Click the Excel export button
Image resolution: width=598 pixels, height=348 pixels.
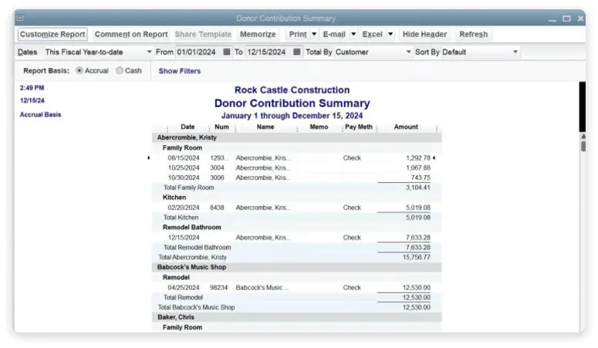[x=372, y=35]
